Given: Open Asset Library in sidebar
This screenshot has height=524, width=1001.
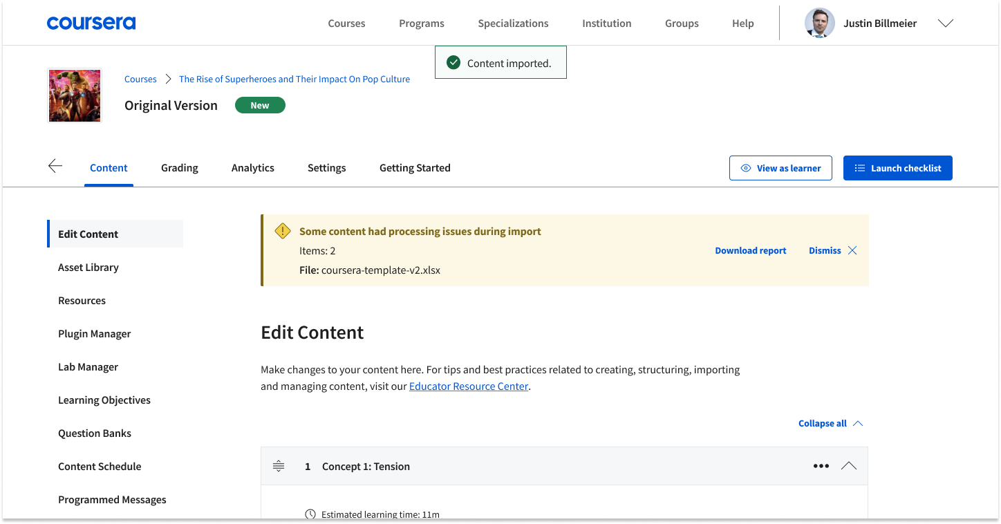Looking at the screenshot, I should (88, 268).
